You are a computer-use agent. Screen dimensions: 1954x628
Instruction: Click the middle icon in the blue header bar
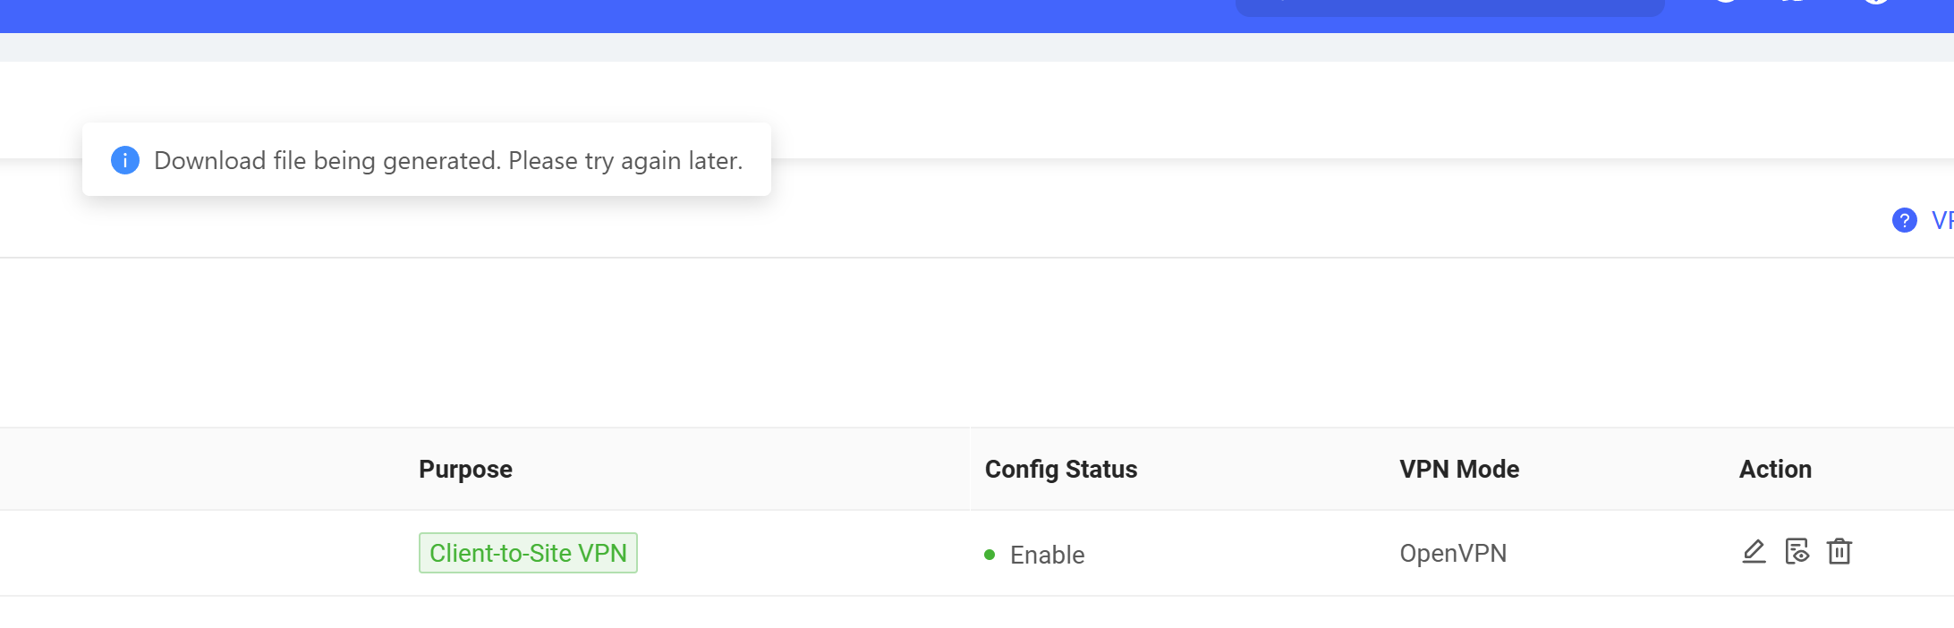[x=1793, y=0]
